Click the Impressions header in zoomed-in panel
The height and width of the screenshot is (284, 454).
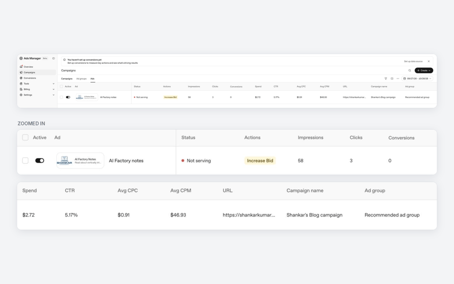tap(310, 138)
